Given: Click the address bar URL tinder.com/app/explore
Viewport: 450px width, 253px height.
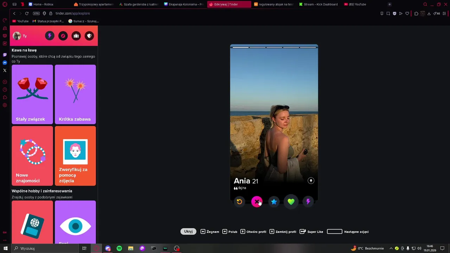Looking at the screenshot, I should coord(73,13).
